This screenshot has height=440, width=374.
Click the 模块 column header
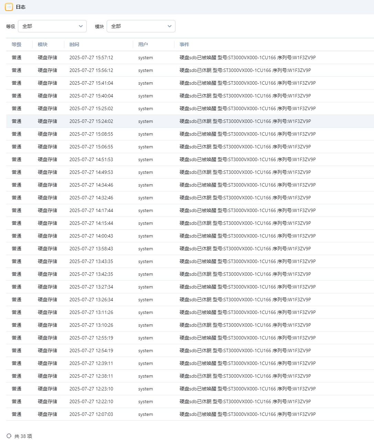pos(43,44)
